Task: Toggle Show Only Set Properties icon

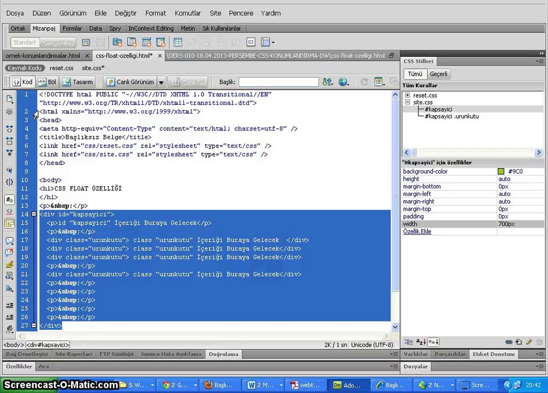Action: point(433,342)
